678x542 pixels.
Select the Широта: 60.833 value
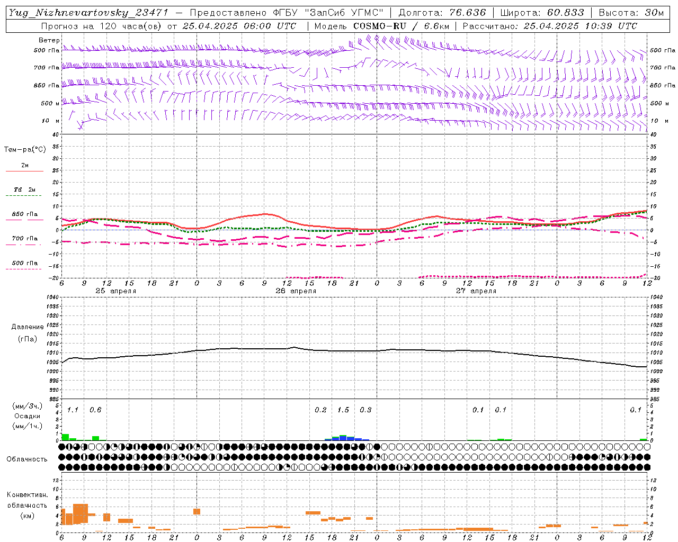tap(542, 13)
